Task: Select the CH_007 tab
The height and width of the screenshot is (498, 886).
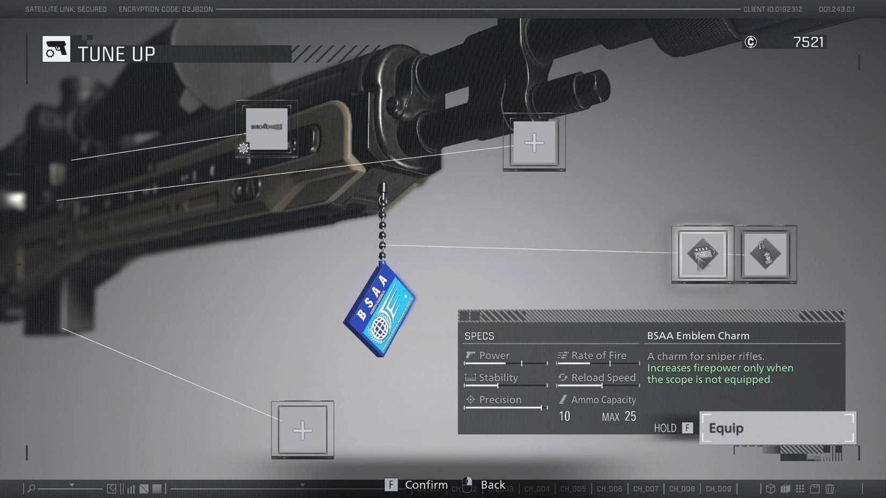Action: pos(645,489)
